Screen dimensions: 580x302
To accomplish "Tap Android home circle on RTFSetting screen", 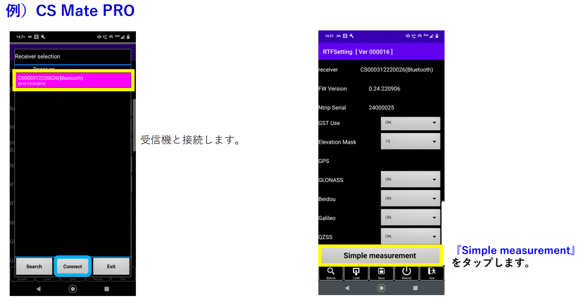I will (x=381, y=288).
